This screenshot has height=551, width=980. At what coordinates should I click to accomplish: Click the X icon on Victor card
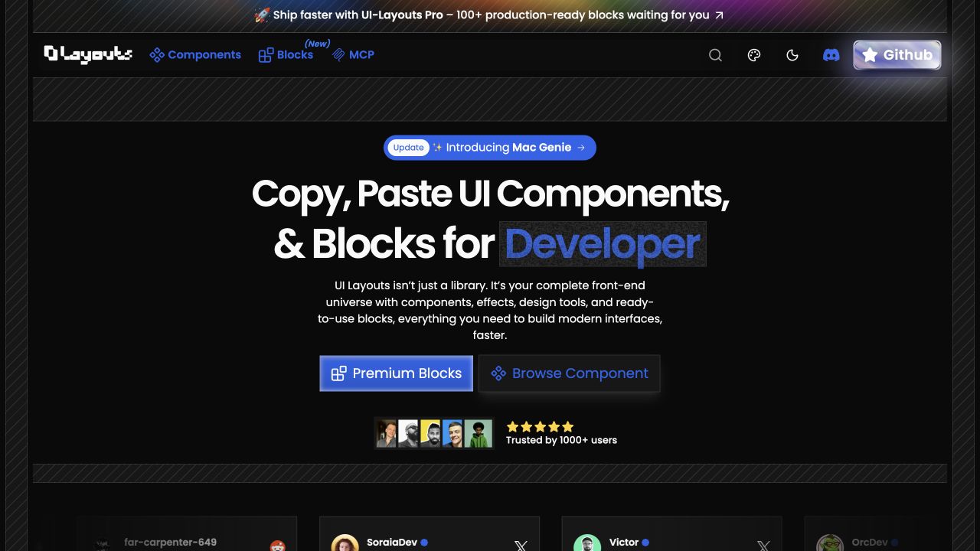(763, 546)
